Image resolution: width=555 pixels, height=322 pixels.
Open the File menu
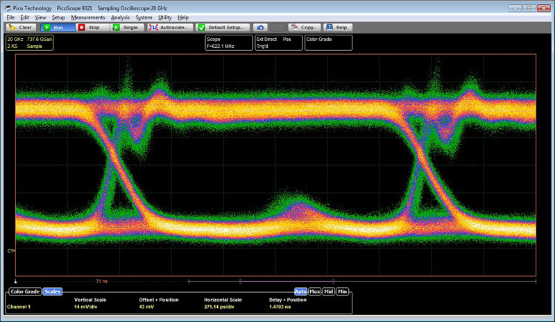pyautogui.click(x=10, y=17)
